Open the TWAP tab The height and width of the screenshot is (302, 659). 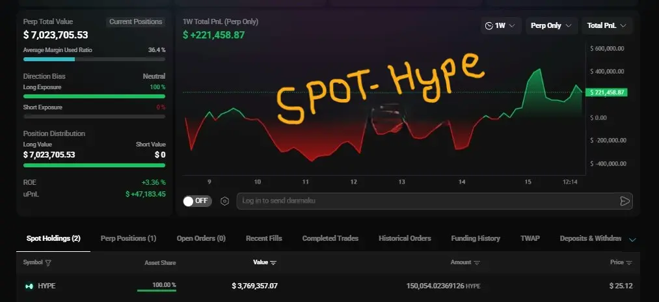(530, 238)
